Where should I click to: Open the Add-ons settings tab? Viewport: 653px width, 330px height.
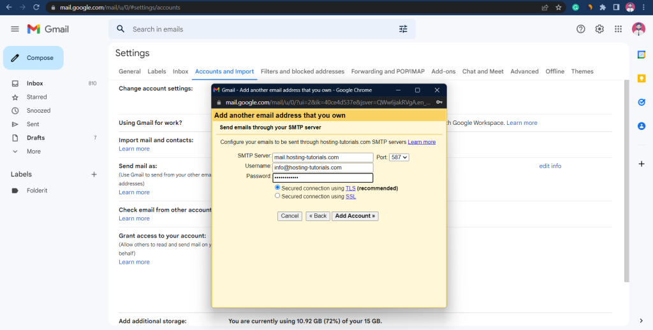coord(444,71)
